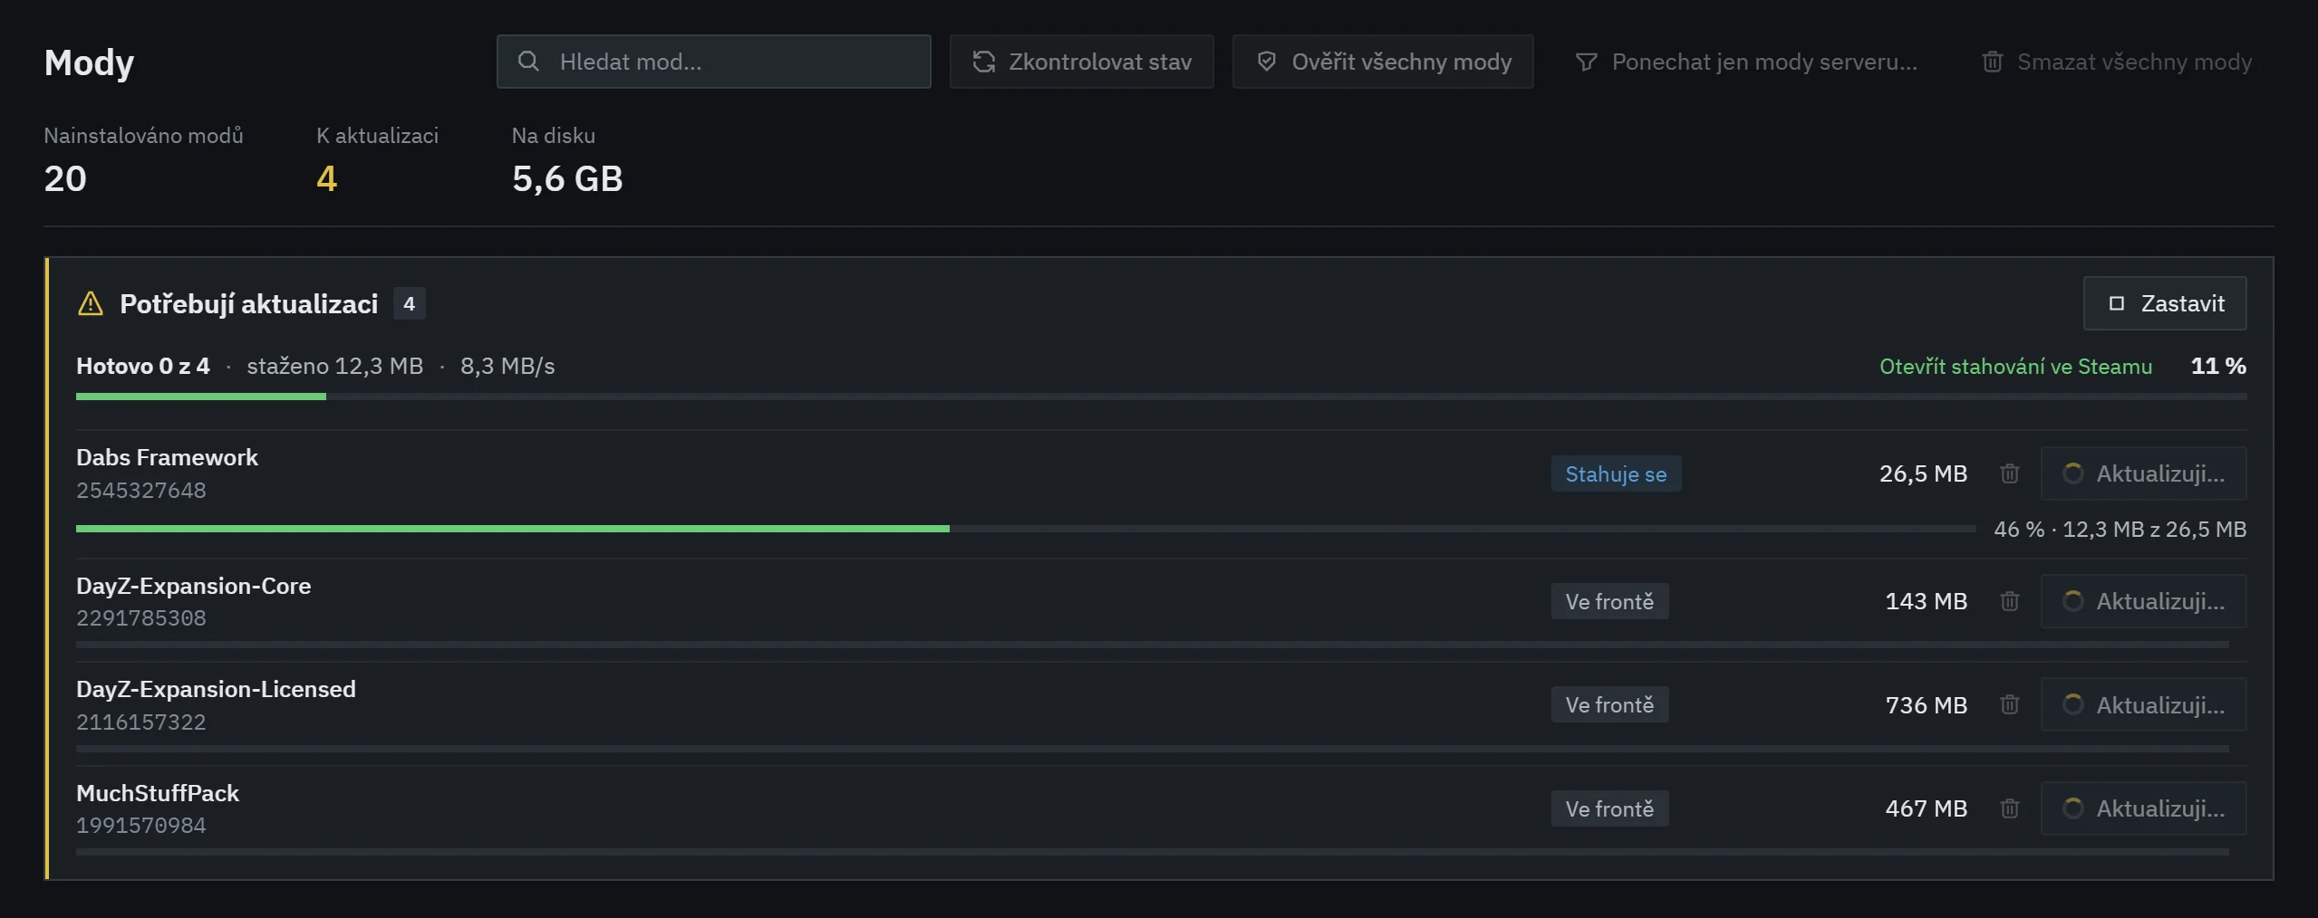The height and width of the screenshot is (918, 2318).
Task: Click the mod ID 2291785308
Action: click(x=141, y=618)
